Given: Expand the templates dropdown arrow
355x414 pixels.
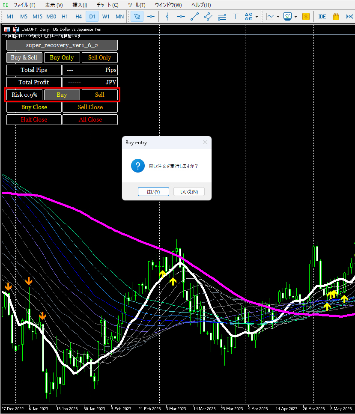Looking at the screenshot, I should tap(295, 17).
